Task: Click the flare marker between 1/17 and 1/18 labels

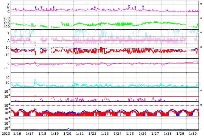Action: point(35,7)
